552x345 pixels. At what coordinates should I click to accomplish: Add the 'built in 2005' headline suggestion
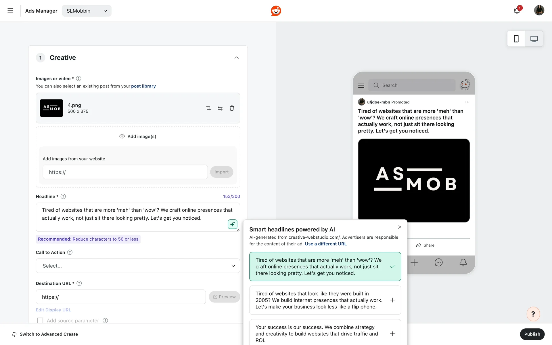click(392, 300)
